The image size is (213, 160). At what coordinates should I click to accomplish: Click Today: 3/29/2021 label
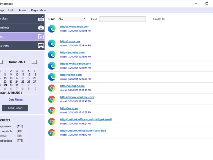click(x=11, y=93)
